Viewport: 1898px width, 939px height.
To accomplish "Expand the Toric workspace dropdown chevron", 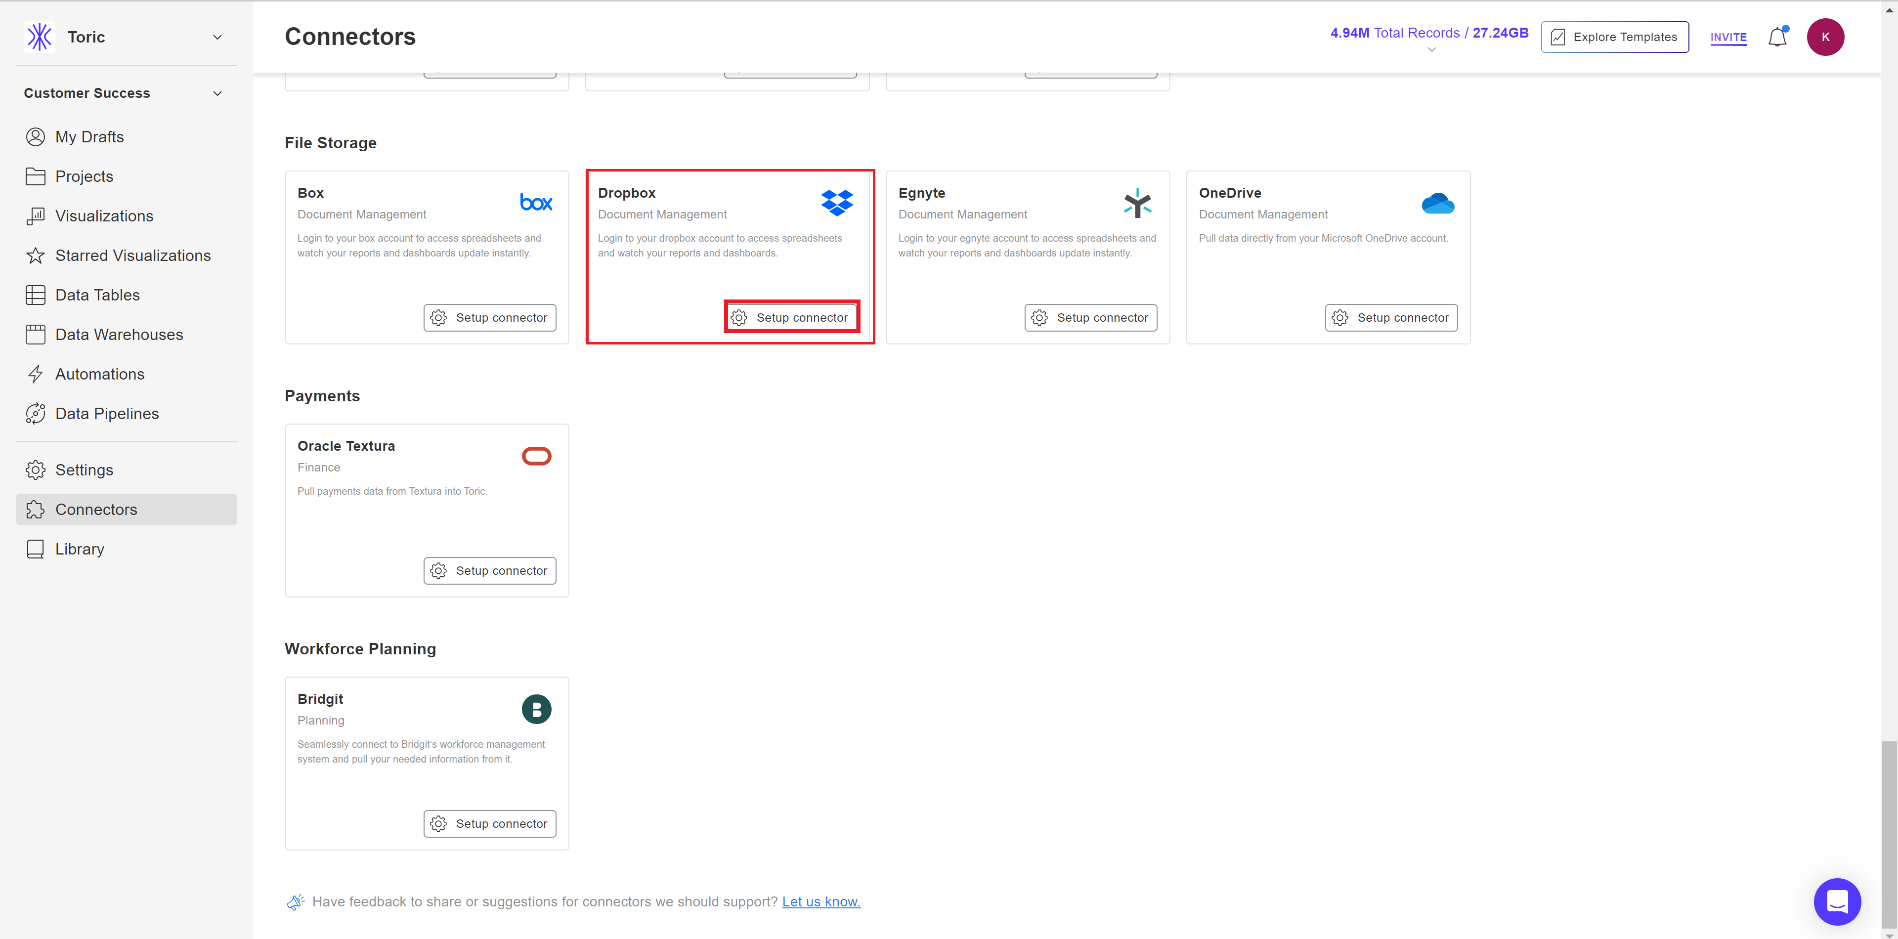I will point(217,37).
